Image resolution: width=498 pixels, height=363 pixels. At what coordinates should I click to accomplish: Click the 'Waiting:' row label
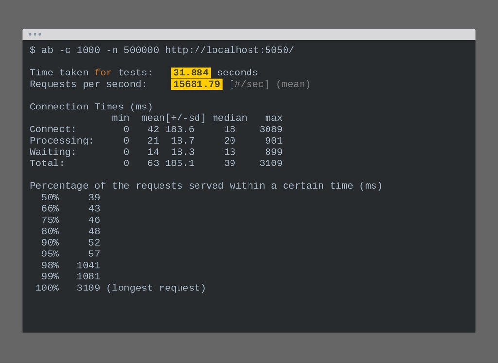53,152
